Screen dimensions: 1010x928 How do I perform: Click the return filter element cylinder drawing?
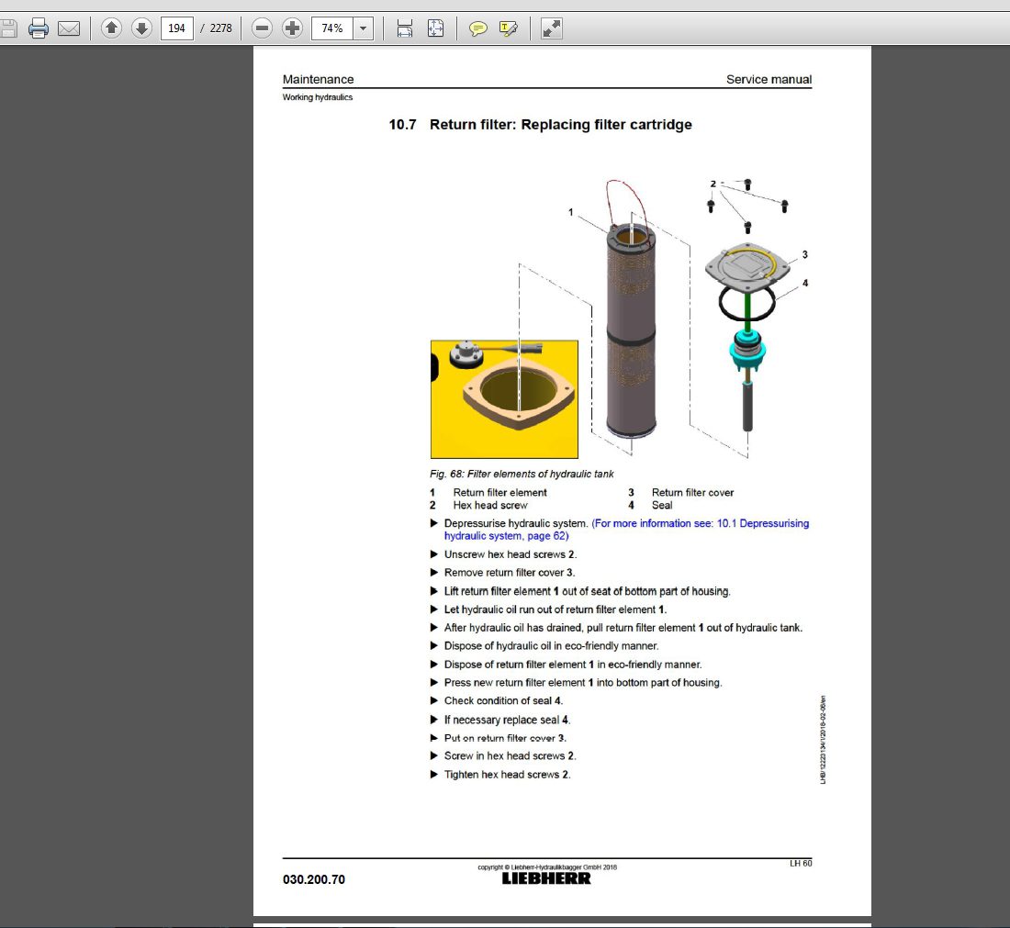(x=632, y=331)
